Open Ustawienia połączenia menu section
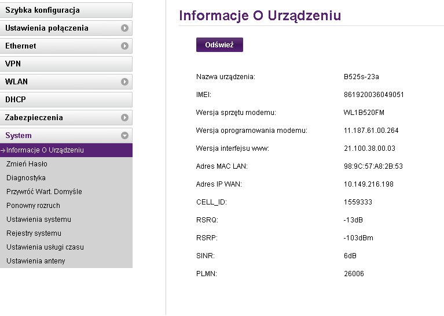Viewport: 444px width, 316px height. (66, 28)
